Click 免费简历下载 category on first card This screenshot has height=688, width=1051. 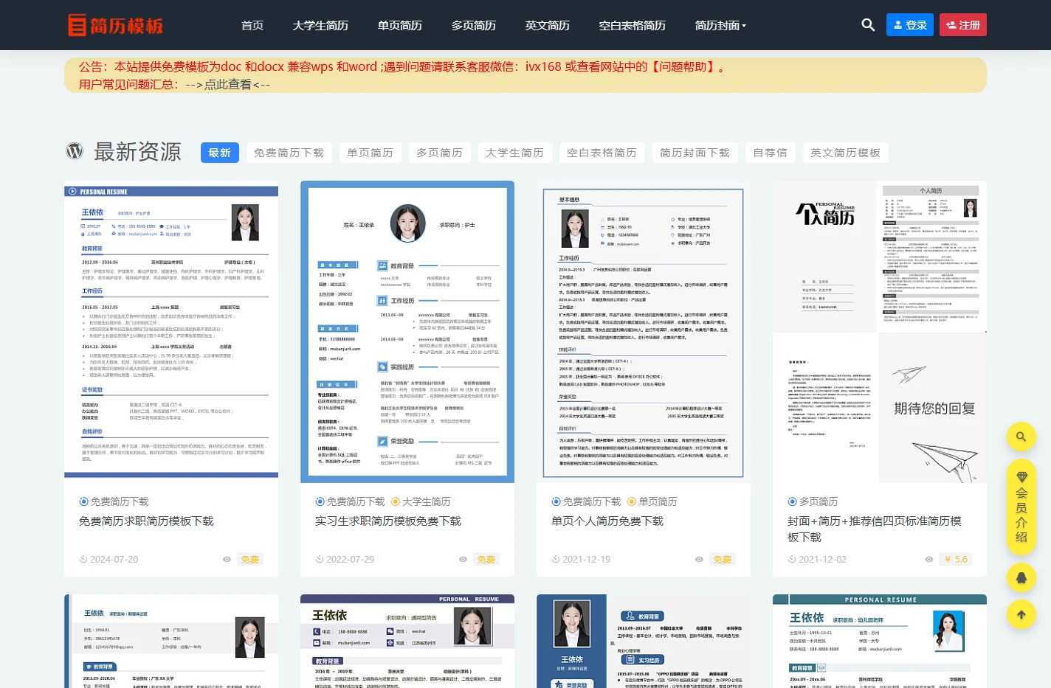114,501
